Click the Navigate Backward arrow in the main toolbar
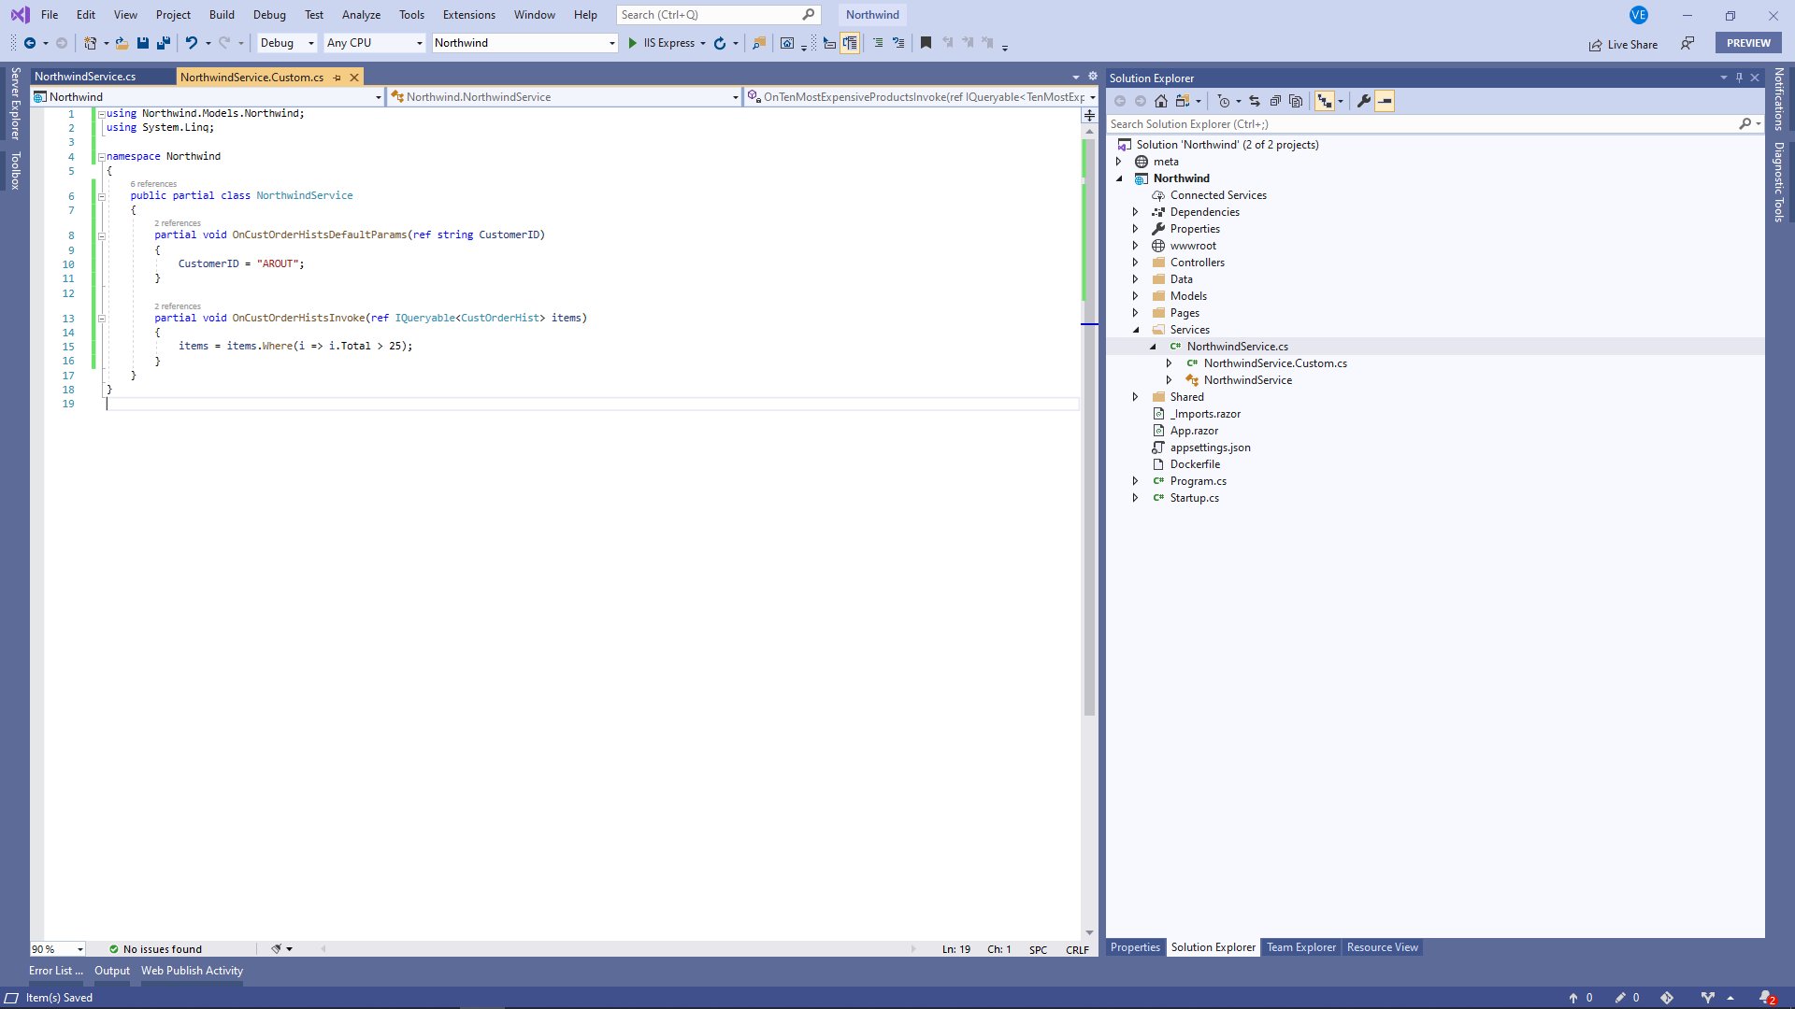 point(30,43)
